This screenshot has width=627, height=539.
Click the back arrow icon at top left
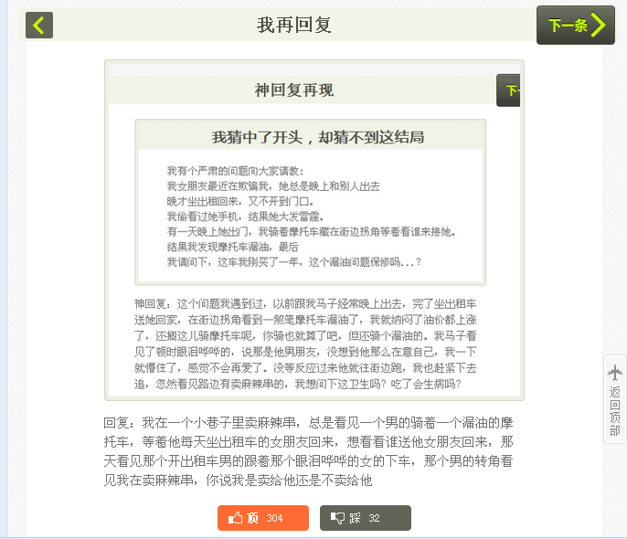[39, 26]
